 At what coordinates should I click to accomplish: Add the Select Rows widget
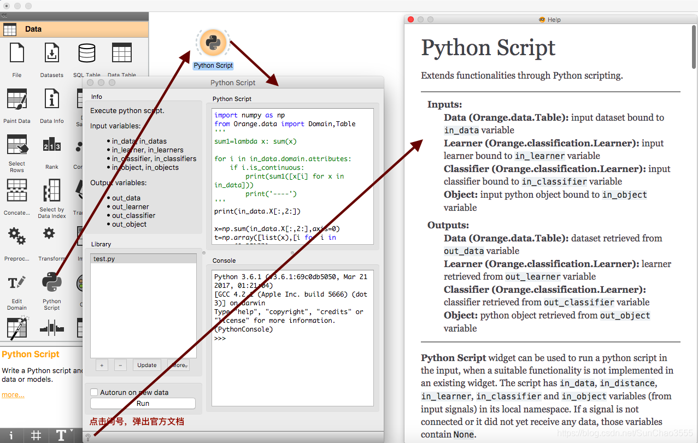click(x=17, y=145)
